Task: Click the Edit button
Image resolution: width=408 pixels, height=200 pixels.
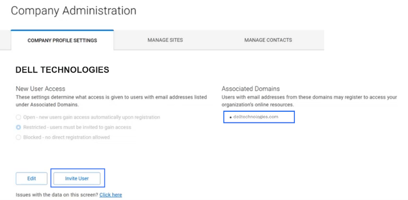Action: [32, 179]
